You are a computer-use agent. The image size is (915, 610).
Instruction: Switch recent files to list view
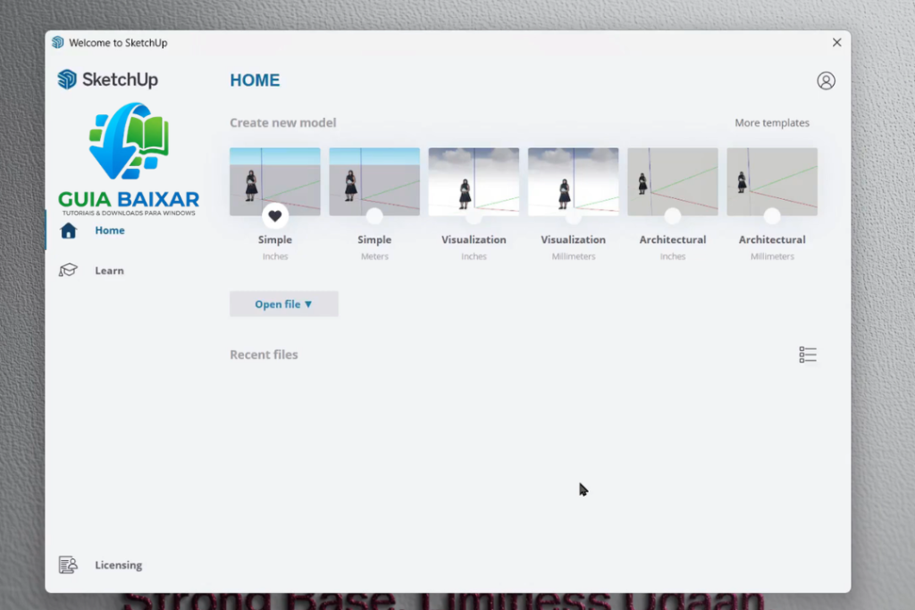click(808, 355)
